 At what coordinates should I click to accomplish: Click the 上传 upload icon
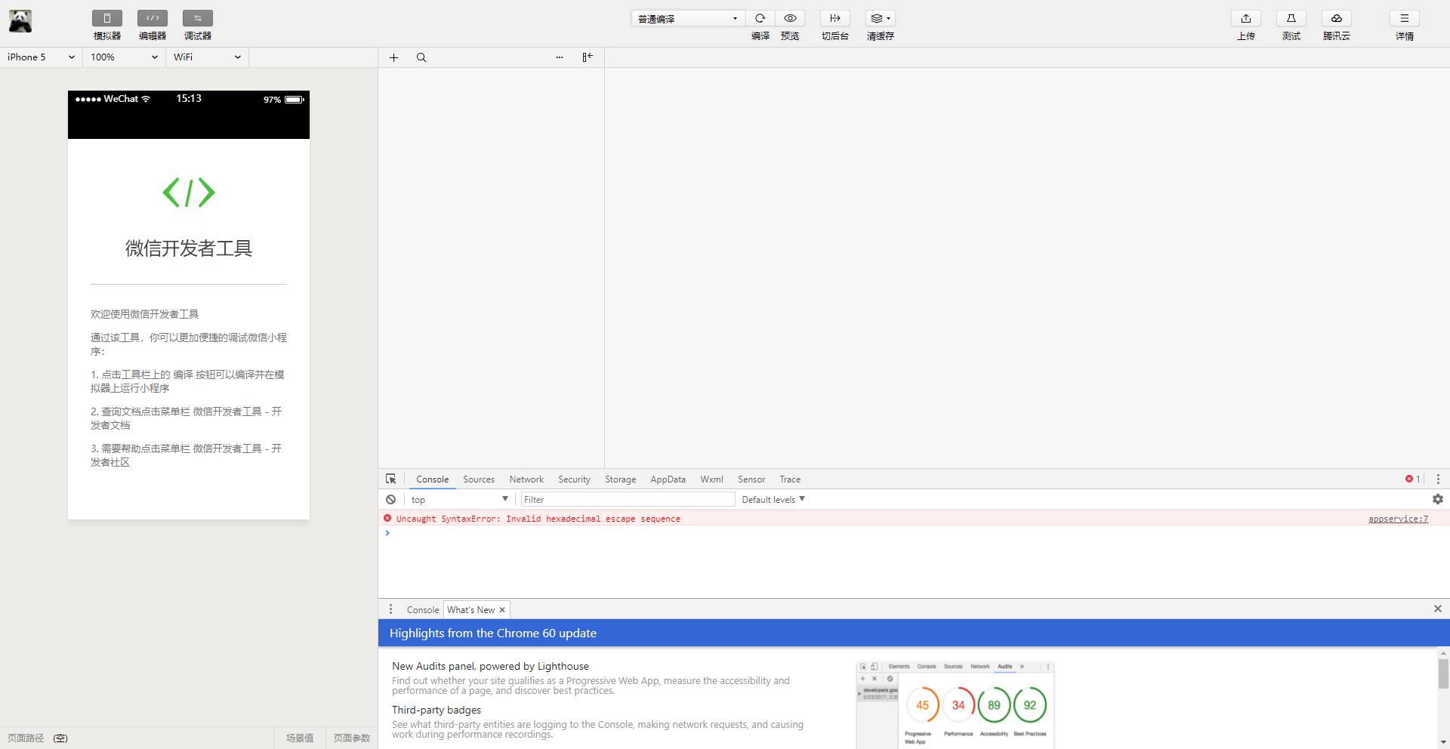tap(1246, 18)
